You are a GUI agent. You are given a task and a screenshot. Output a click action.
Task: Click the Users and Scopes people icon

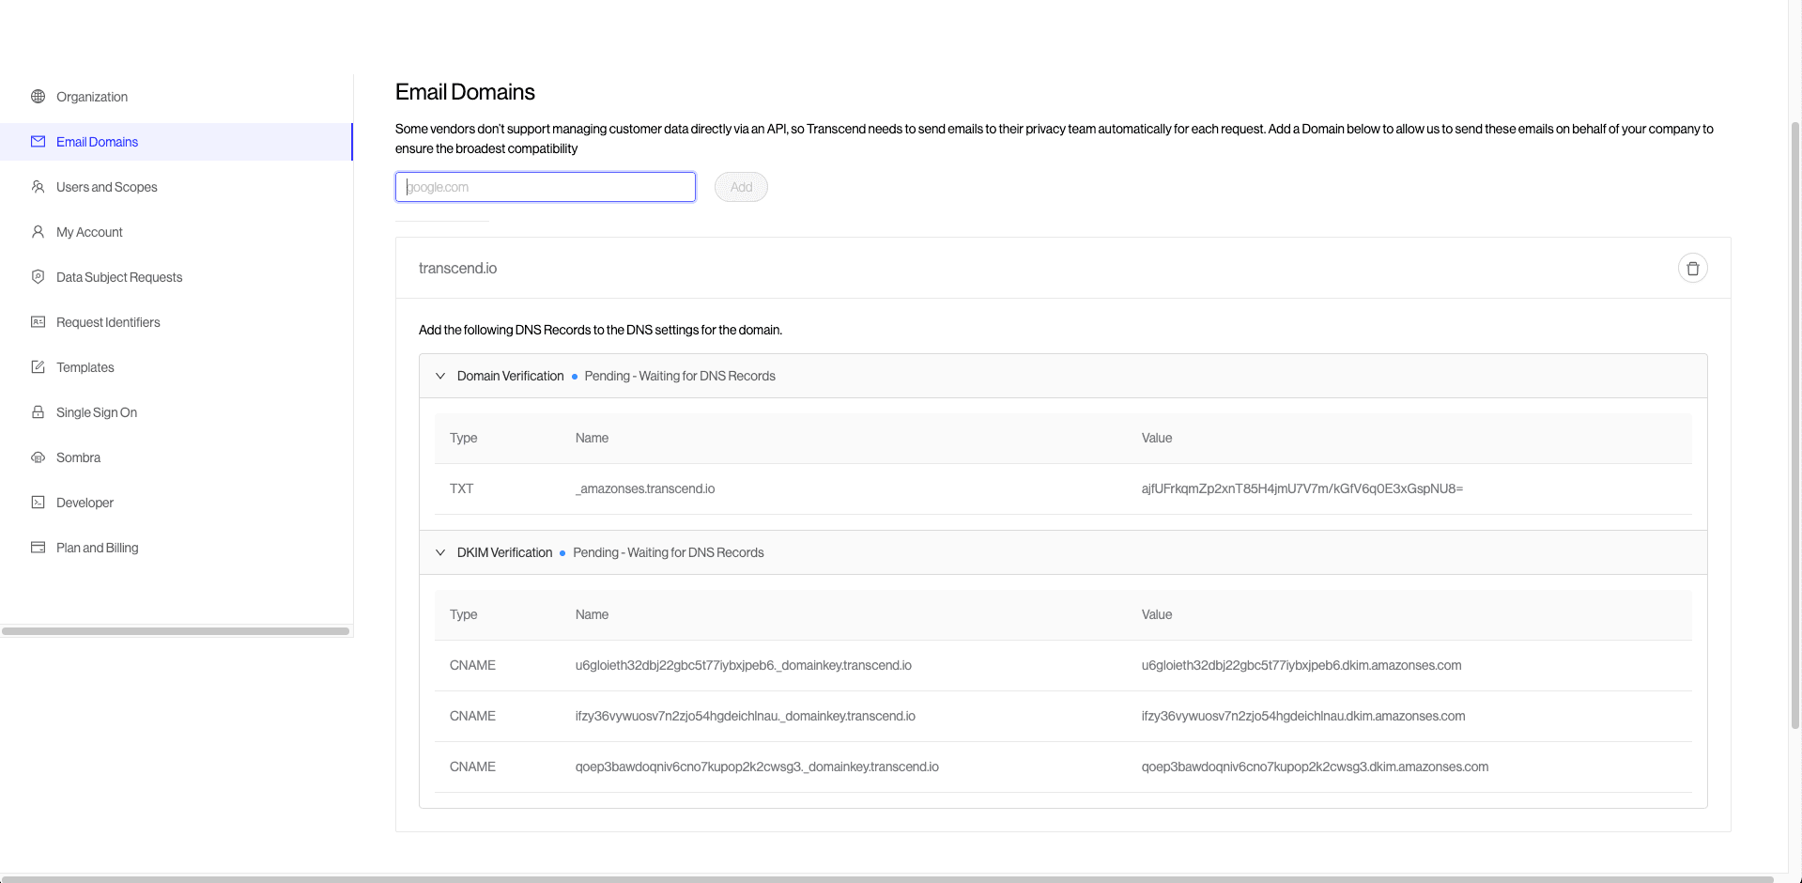(x=38, y=187)
